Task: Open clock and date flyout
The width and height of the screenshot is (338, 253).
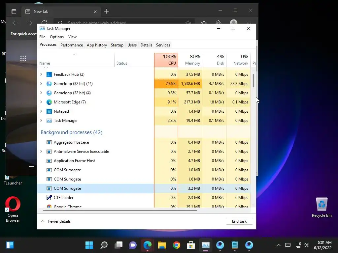Action: 322,245
